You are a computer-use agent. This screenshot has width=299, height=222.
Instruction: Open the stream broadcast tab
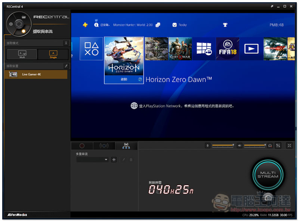point(104,146)
